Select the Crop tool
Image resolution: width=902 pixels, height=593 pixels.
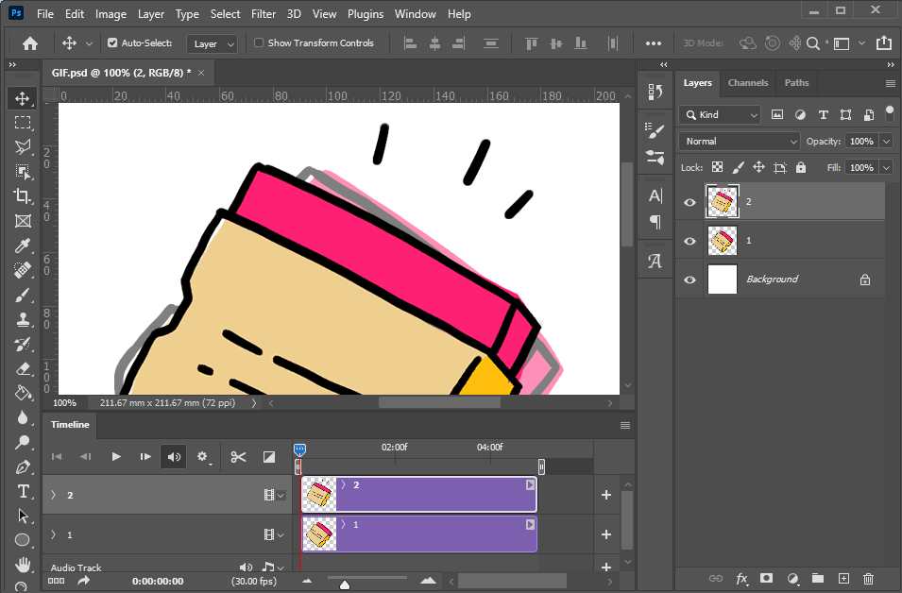(23, 196)
